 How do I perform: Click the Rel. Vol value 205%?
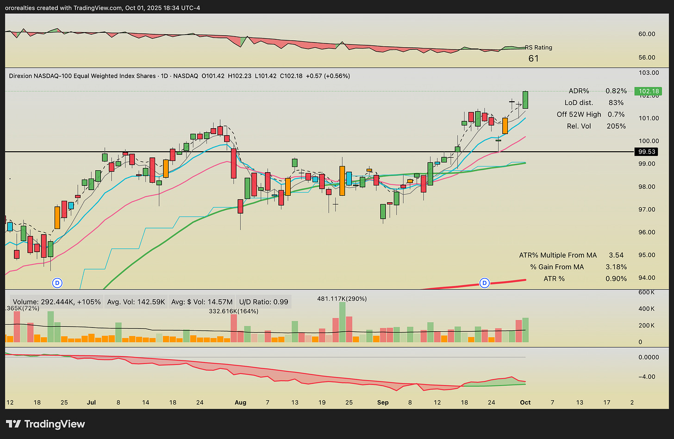point(616,126)
